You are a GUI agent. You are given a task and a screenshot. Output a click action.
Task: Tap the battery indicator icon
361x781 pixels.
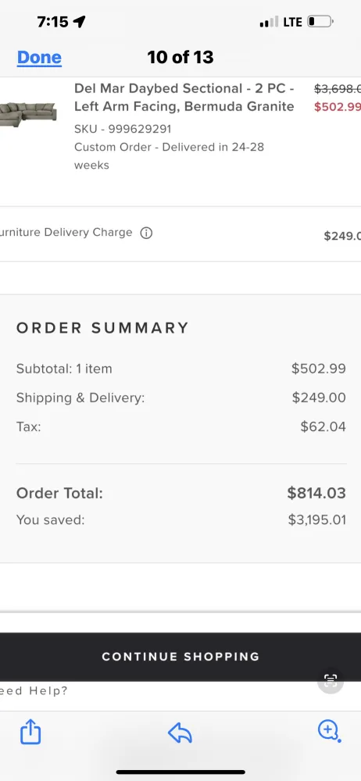click(320, 22)
